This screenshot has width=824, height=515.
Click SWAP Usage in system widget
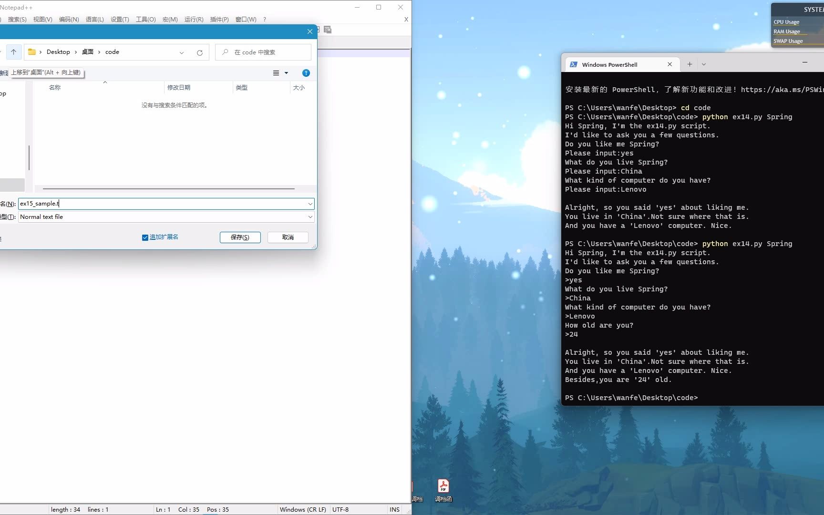[x=788, y=41]
